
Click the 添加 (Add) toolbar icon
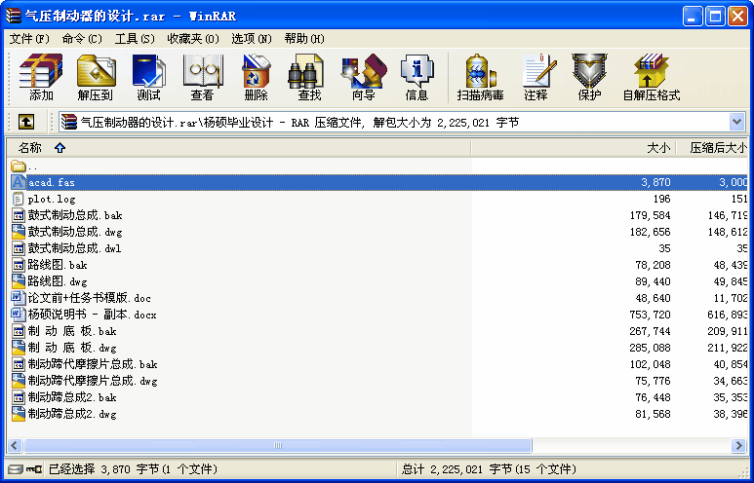point(41,78)
